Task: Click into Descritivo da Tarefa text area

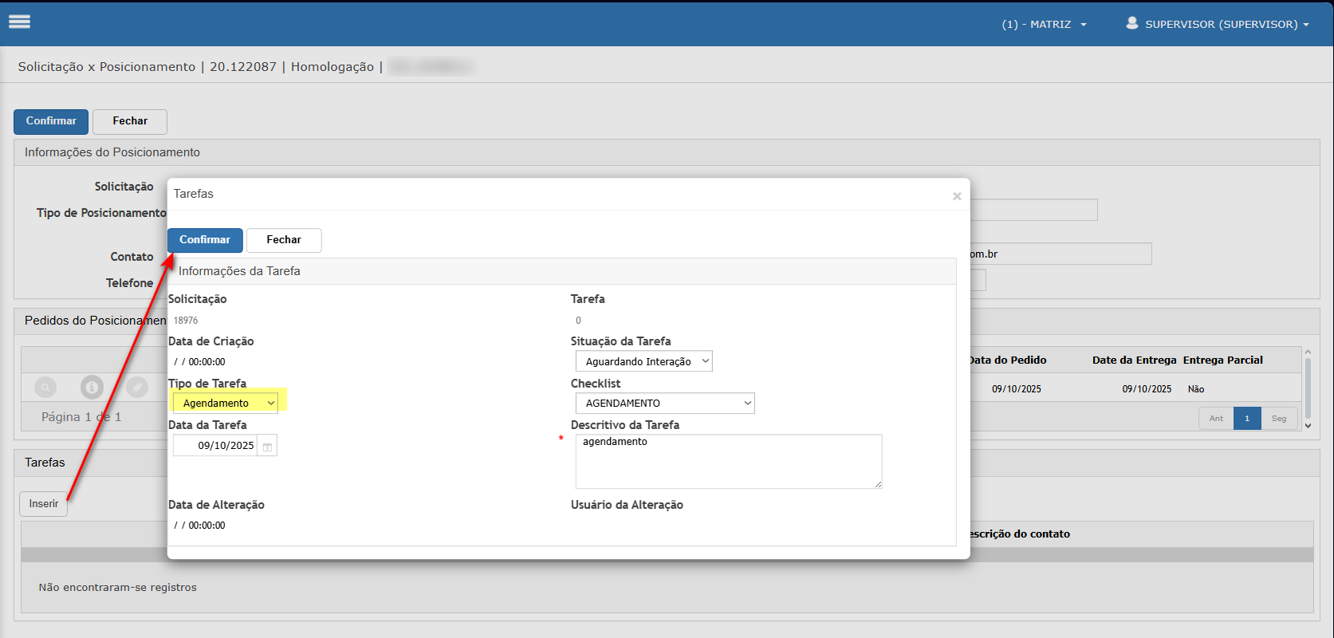Action: tap(728, 461)
